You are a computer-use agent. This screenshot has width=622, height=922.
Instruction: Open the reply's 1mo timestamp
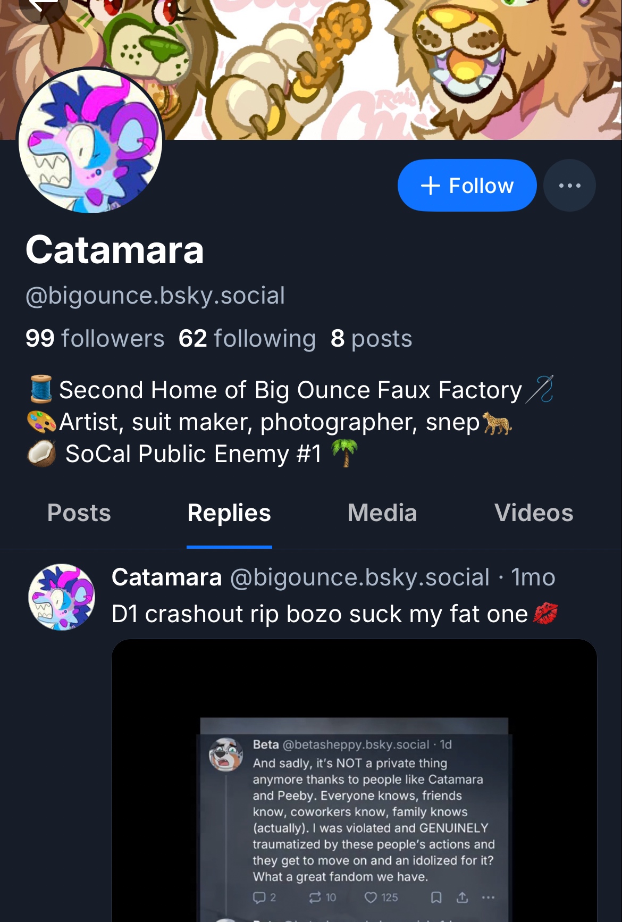(533, 577)
